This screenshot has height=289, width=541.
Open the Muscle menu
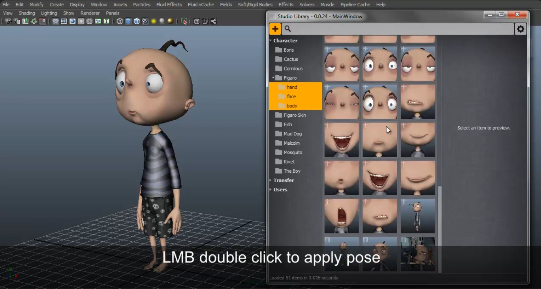[327, 5]
